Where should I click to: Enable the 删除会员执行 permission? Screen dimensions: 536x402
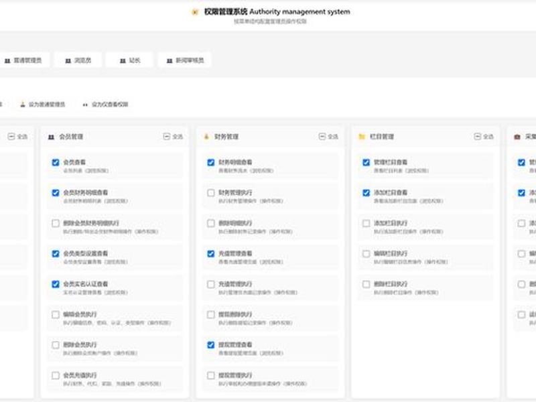pyautogui.click(x=56, y=345)
